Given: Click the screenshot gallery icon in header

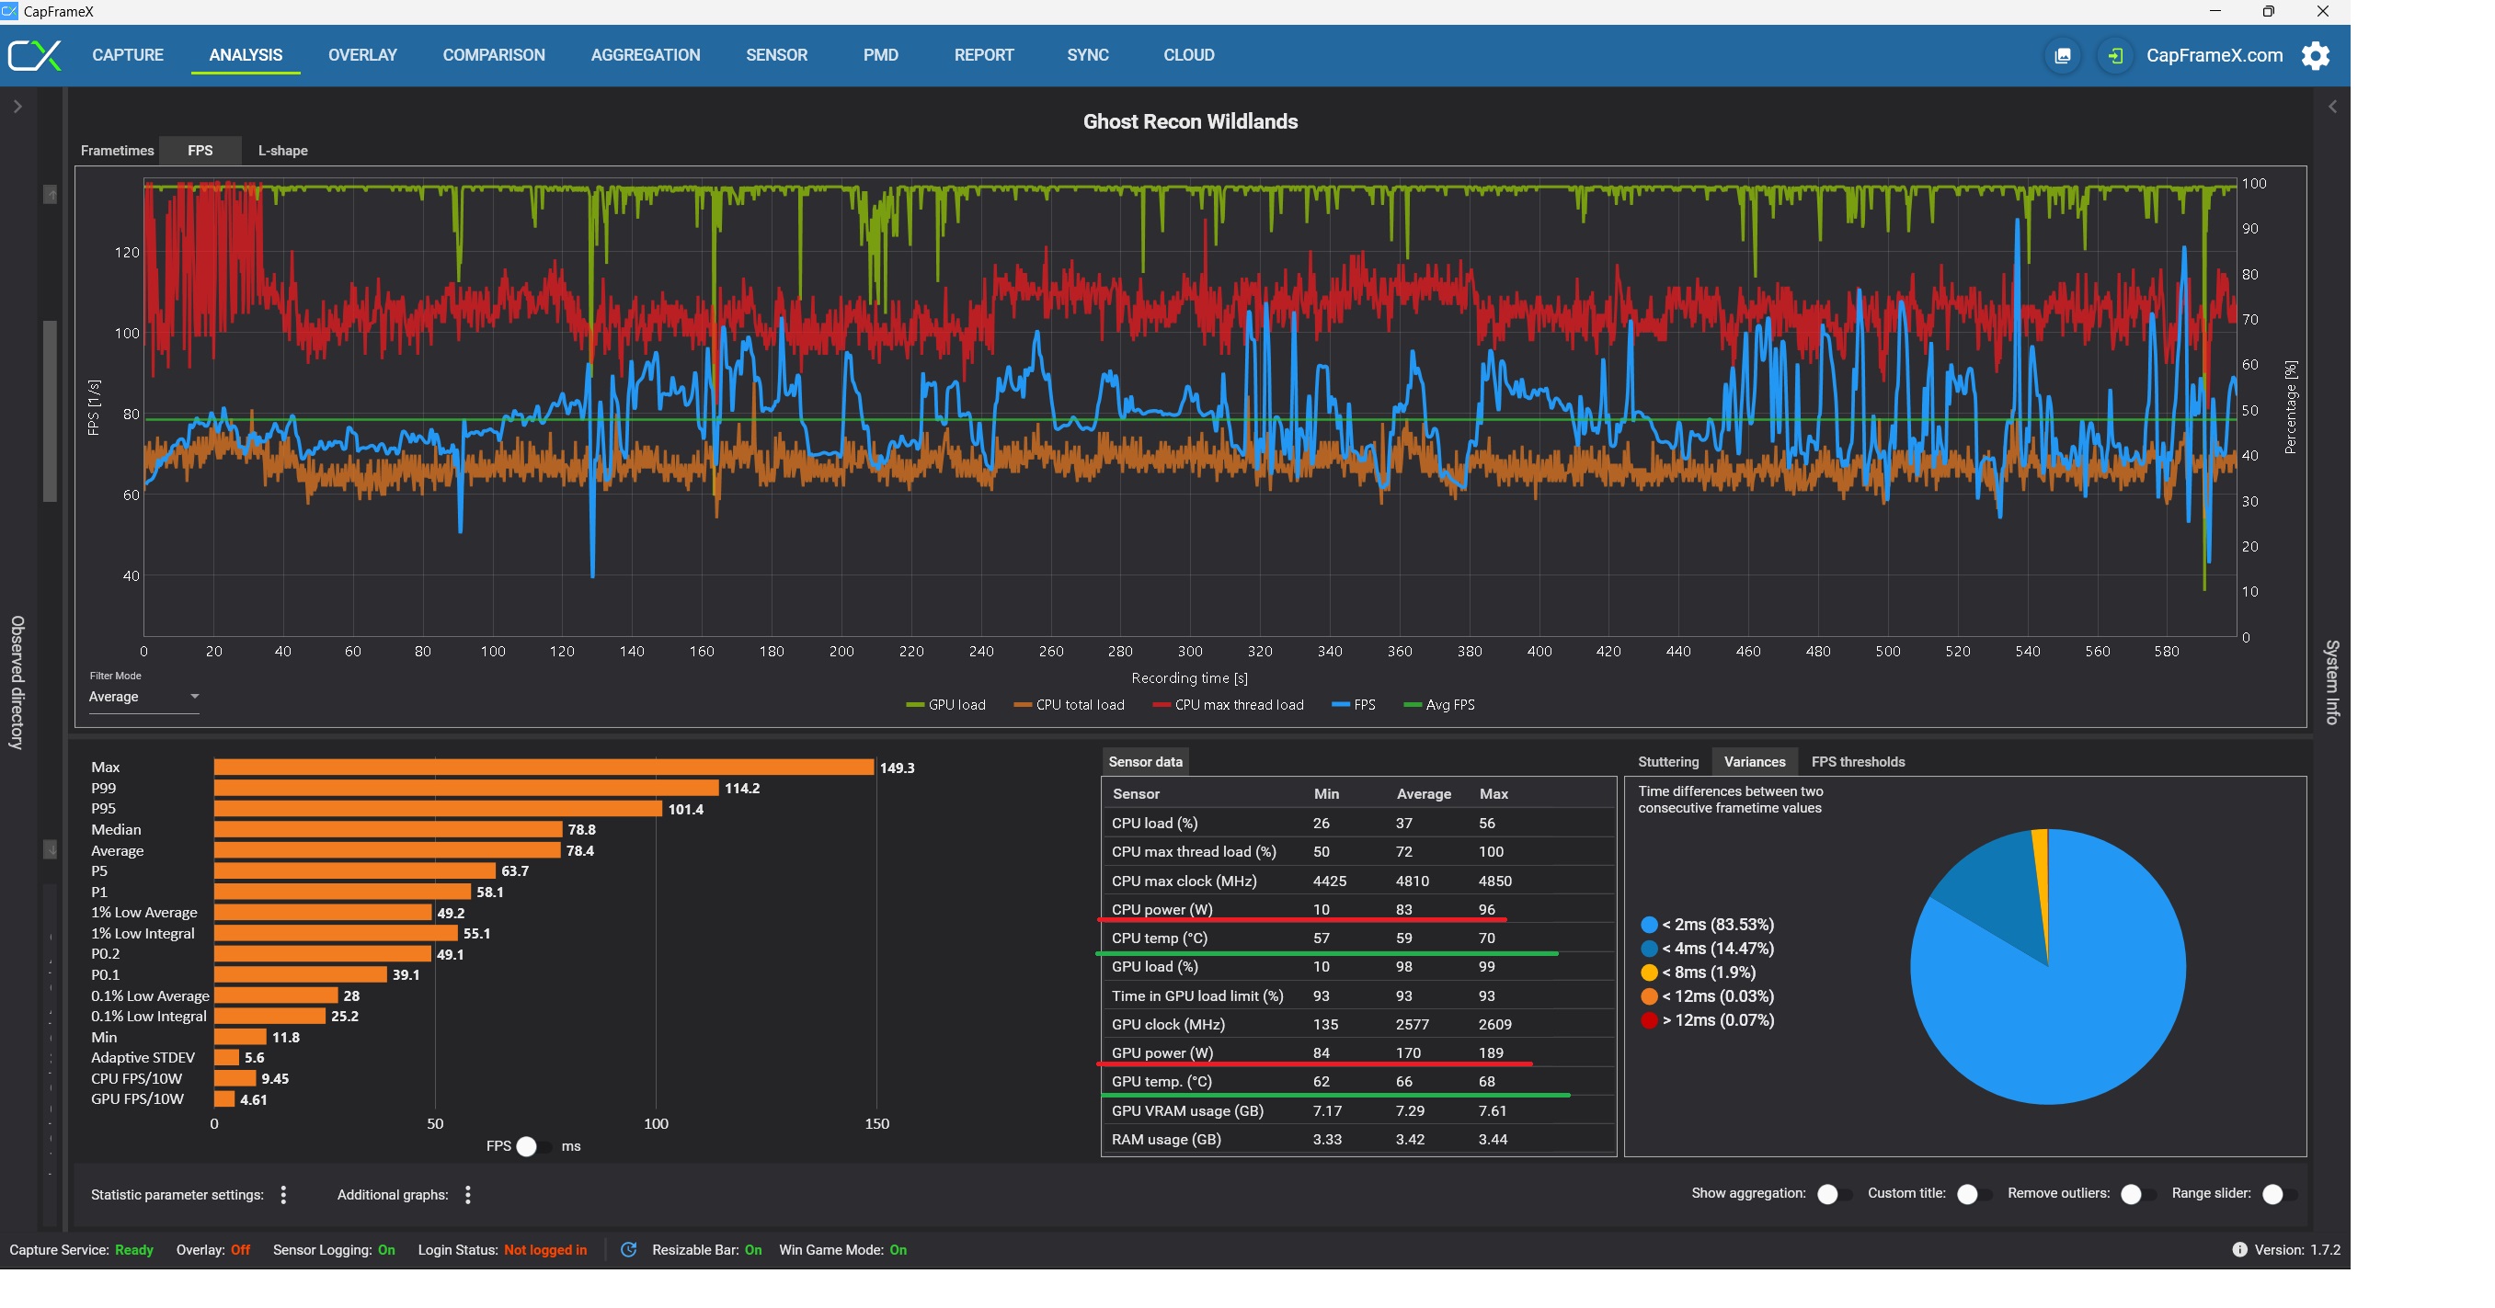Looking at the screenshot, I should pos(2062,55).
